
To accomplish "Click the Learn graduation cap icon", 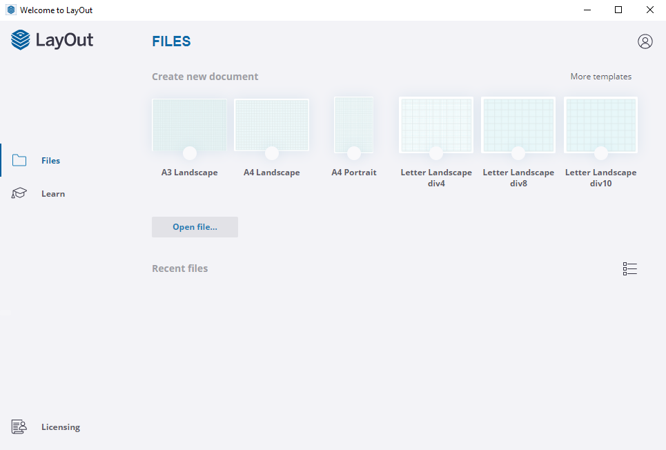I will [x=19, y=193].
